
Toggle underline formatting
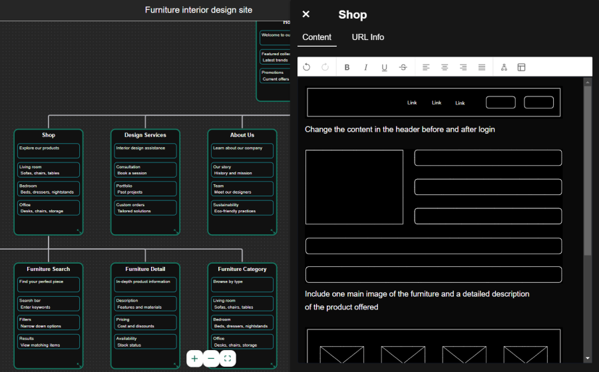pyautogui.click(x=384, y=67)
